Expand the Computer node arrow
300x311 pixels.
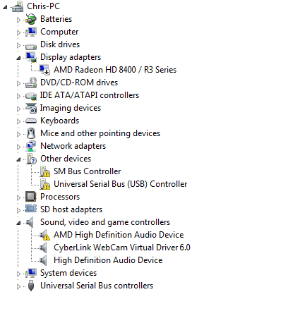click(x=18, y=32)
